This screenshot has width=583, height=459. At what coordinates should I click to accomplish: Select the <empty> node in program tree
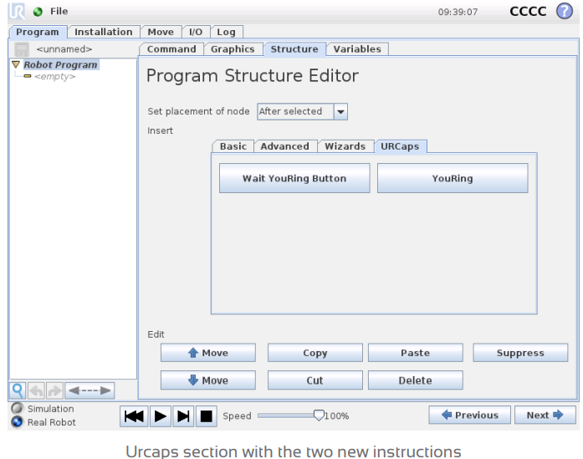pyautogui.click(x=54, y=77)
